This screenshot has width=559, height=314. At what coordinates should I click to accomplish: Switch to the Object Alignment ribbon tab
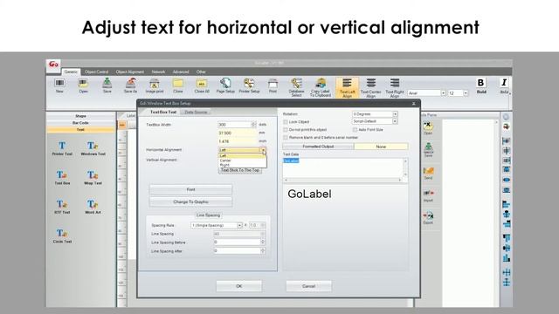point(130,72)
